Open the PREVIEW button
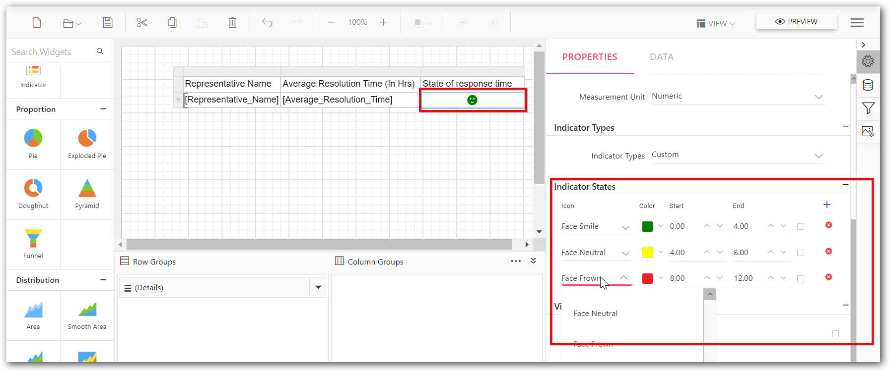 796,22
